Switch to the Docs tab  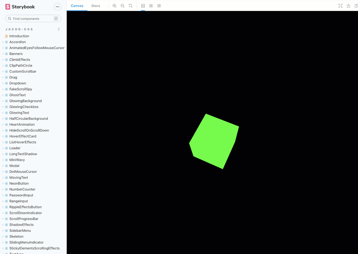click(96, 6)
